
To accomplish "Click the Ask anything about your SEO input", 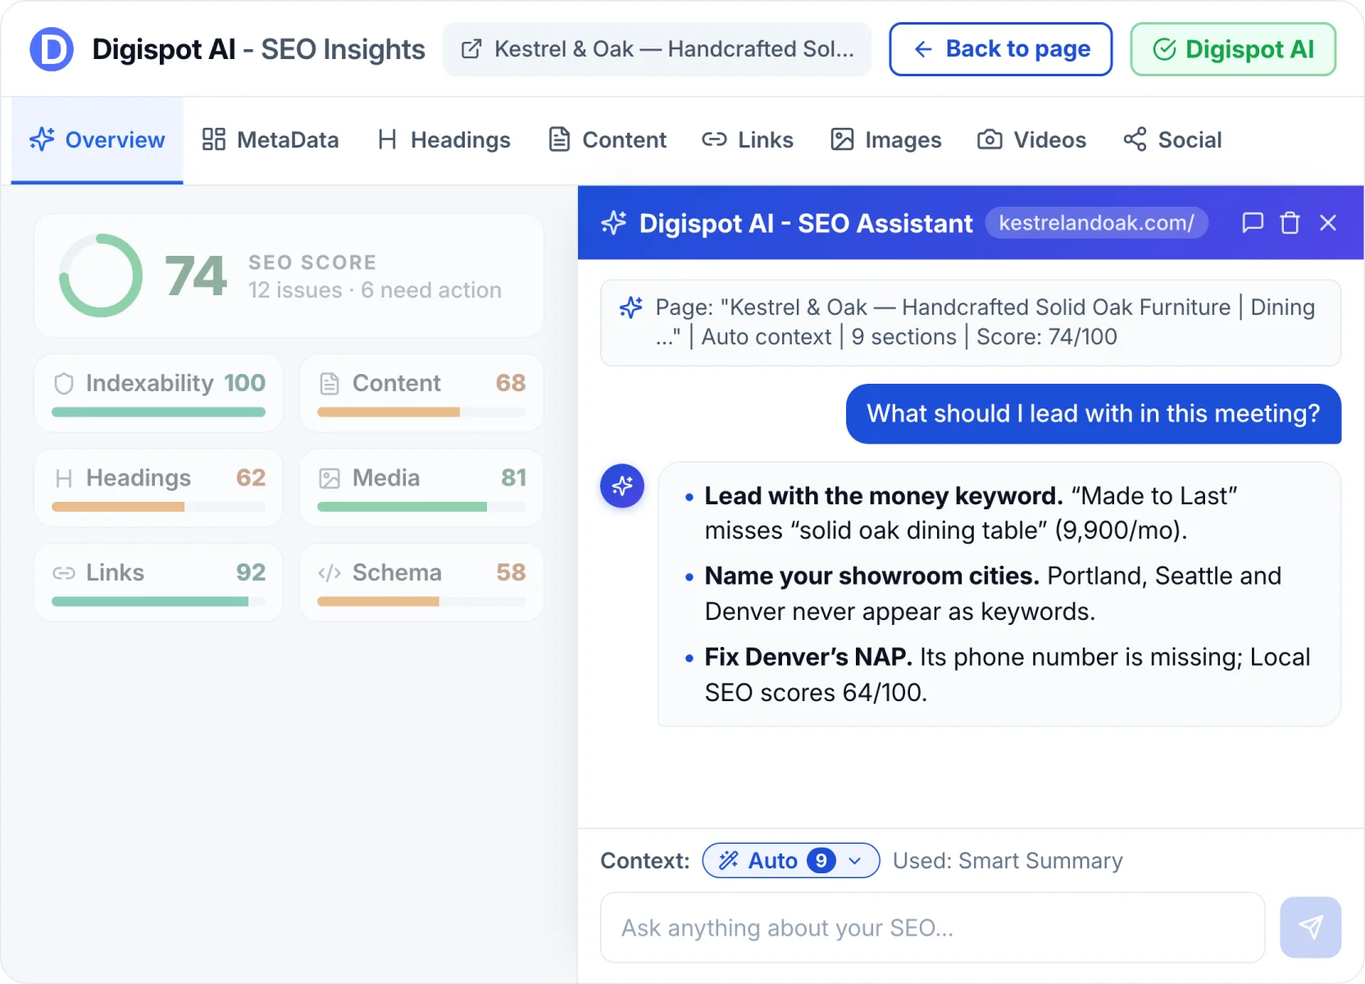I will tap(932, 927).
